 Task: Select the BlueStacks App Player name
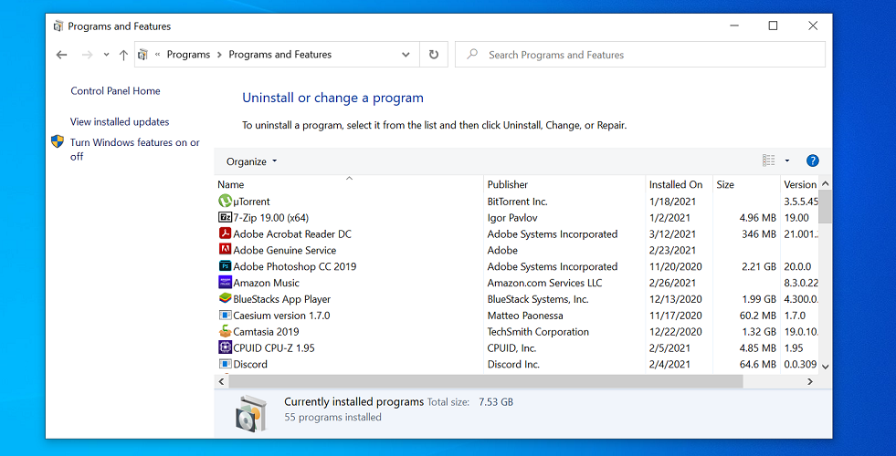tap(281, 299)
